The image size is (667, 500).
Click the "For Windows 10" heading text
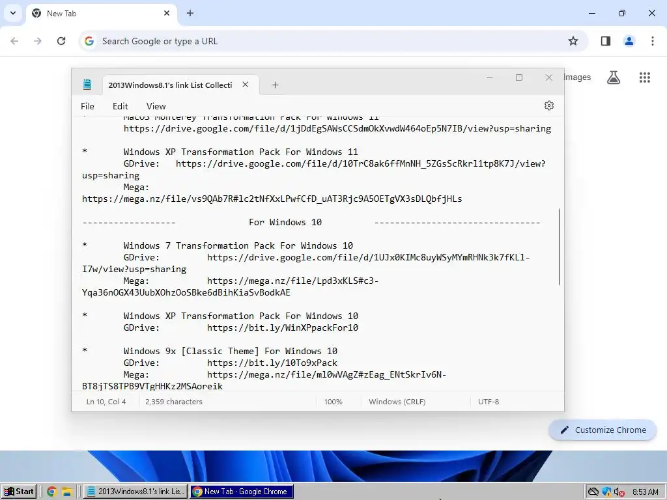[x=285, y=222]
